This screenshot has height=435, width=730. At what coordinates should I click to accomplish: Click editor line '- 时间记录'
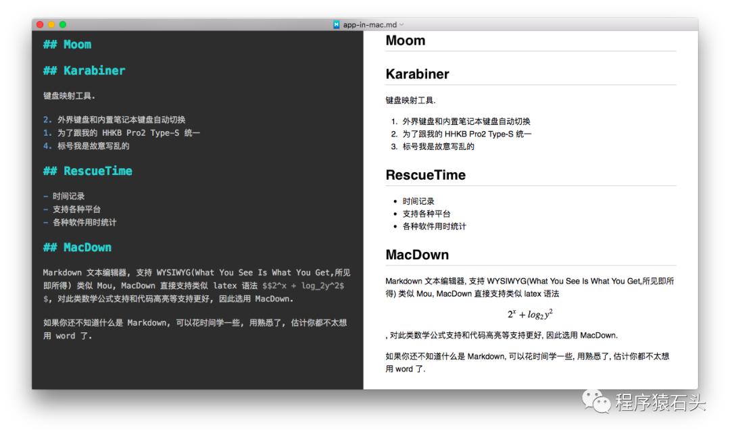64,197
